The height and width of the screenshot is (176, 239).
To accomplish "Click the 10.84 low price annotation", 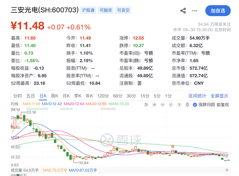I will [84, 163].
